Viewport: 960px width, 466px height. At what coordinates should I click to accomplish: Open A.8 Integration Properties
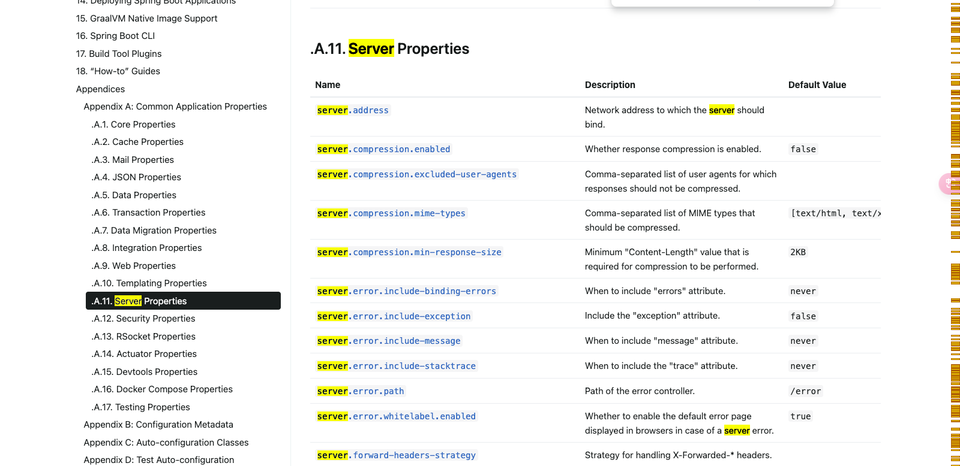(146, 248)
